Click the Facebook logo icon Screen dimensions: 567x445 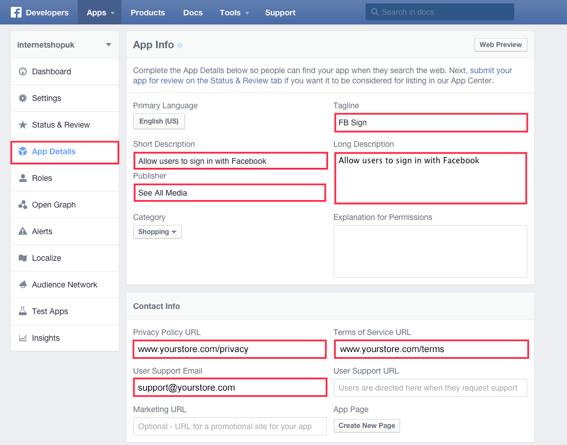16,12
